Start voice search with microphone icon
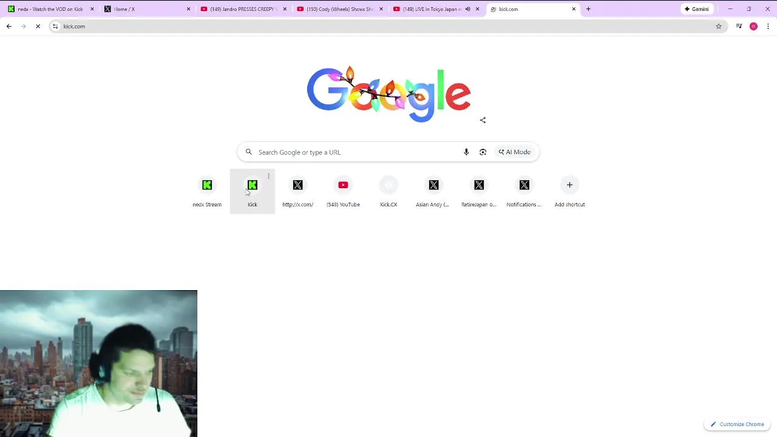The image size is (777, 437). [x=466, y=152]
